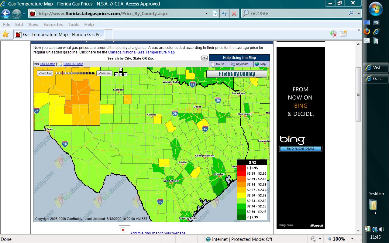
Task: Go back with the browser Back arrow
Action: tap(6, 13)
